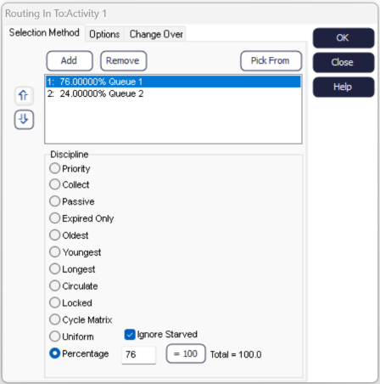Confirm with the OK button
Image resolution: width=380 pixels, height=384 pixels.
344,38
